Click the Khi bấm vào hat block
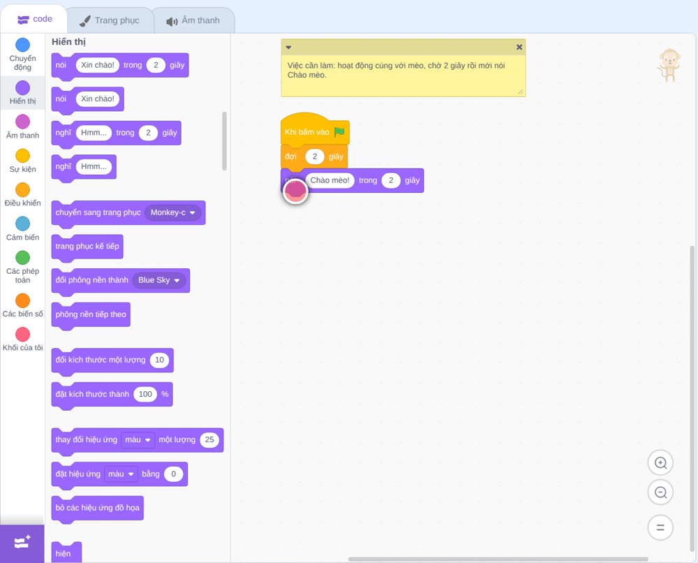Viewport: 698px width, 563px height. (315, 130)
